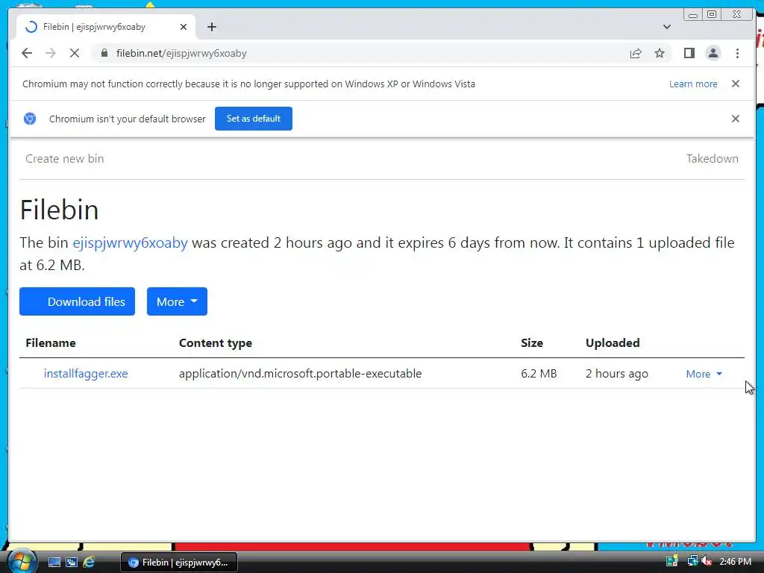Open the side panel icon
Image resolution: width=764 pixels, height=573 pixels.
689,53
